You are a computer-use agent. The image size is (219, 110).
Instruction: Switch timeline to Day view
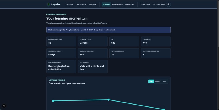[151, 81]
